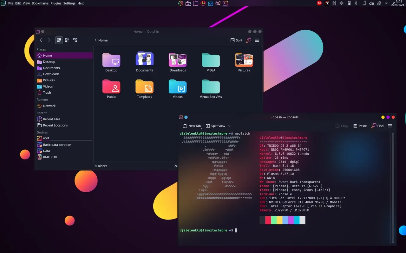Click the MEGA tray icon
This screenshot has height=253, width=406.
(319, 3)
